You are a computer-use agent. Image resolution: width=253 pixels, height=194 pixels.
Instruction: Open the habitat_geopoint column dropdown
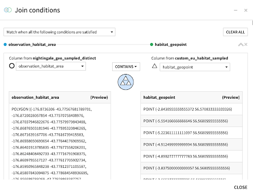click(x=195, y=67)
